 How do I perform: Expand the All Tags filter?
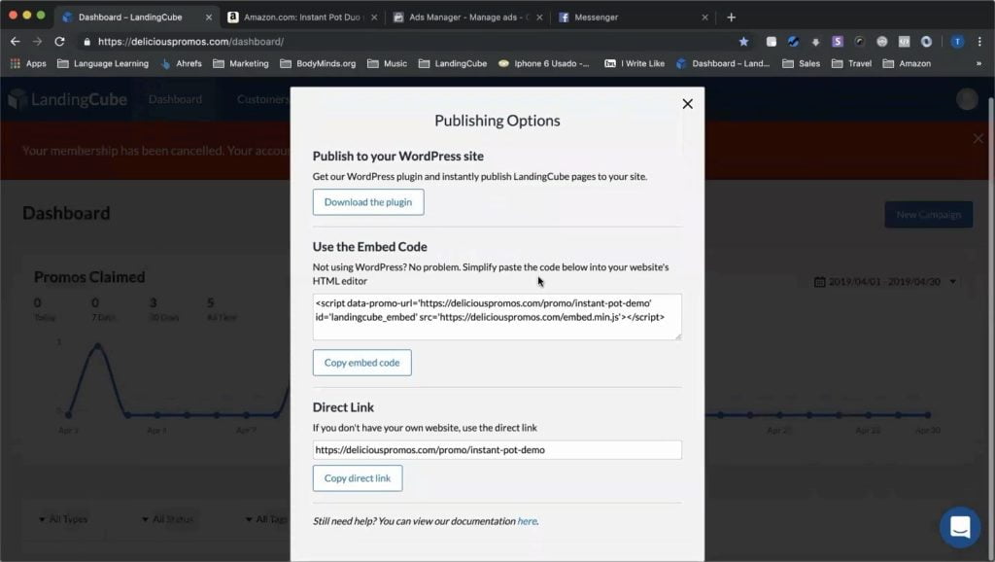[267, 519]
